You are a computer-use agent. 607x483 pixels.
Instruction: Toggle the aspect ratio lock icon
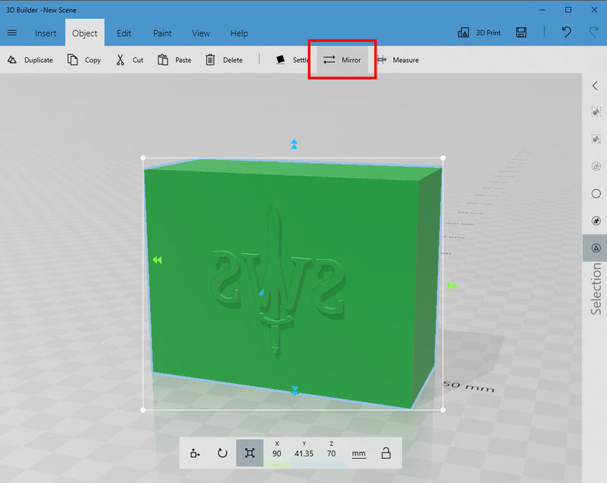tap(386, 453)
